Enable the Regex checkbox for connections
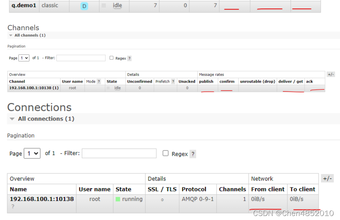 (166, 153)
